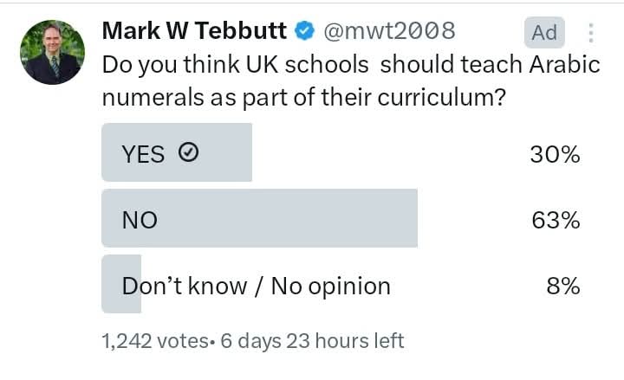Click the short grey bar of Don't know option
The height and width of the screenshot is (380, 624).
[x=121, y=284]
